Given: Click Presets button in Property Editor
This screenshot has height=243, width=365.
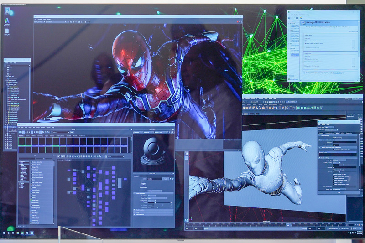Looking at the screenshot, I should 166,179.
